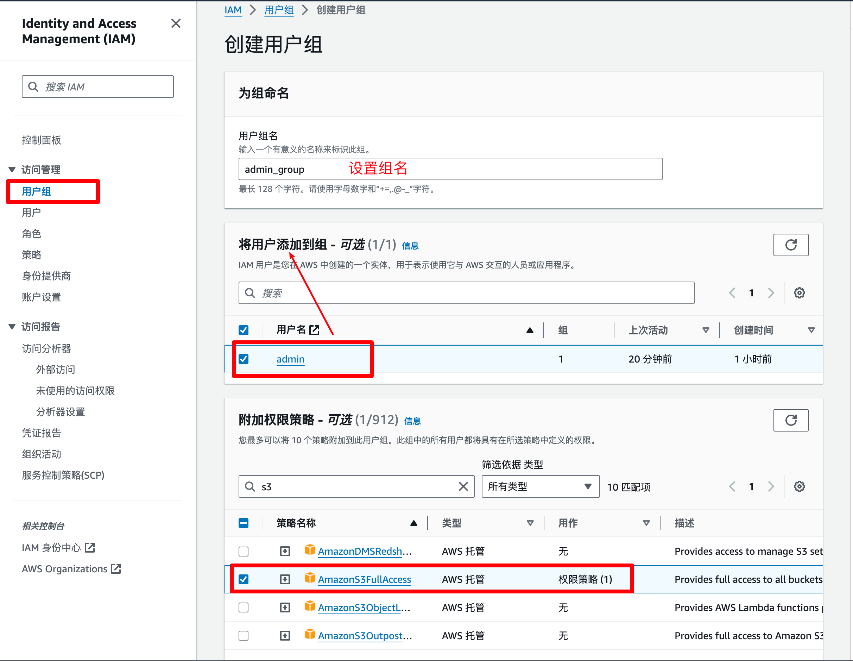Open the 用户名 column external link icon

coord(314,330)
